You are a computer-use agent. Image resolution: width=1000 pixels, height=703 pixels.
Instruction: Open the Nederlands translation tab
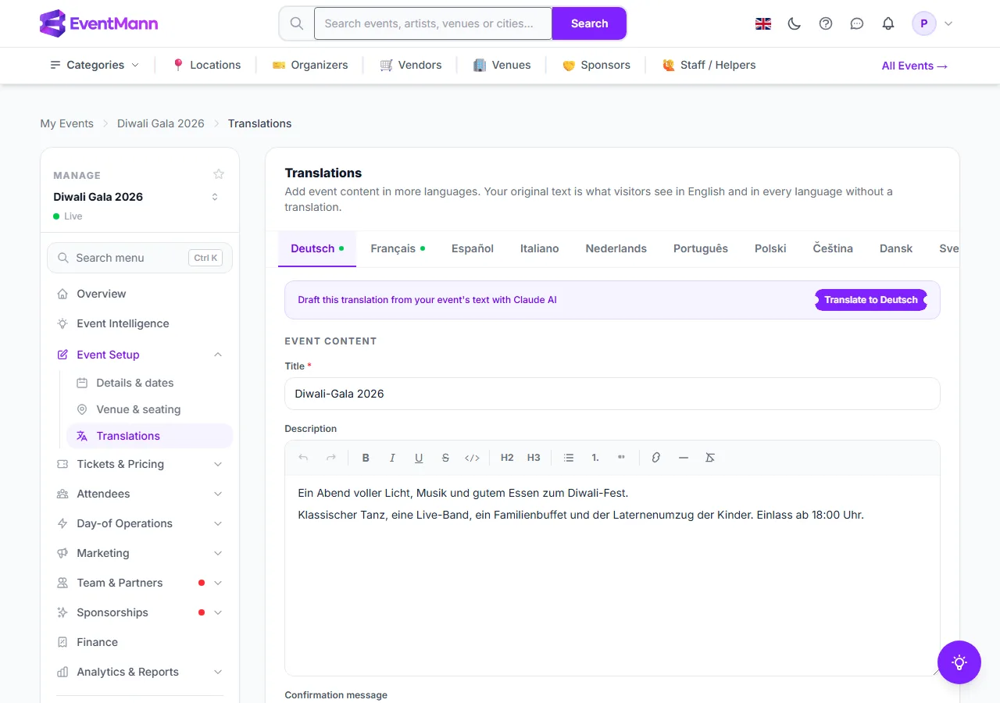point(616,248)
